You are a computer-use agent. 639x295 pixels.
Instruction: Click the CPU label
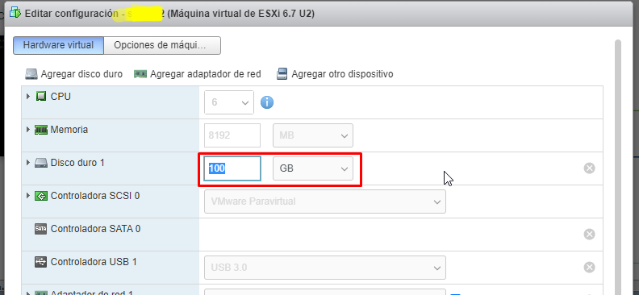(x=61, y=97)
